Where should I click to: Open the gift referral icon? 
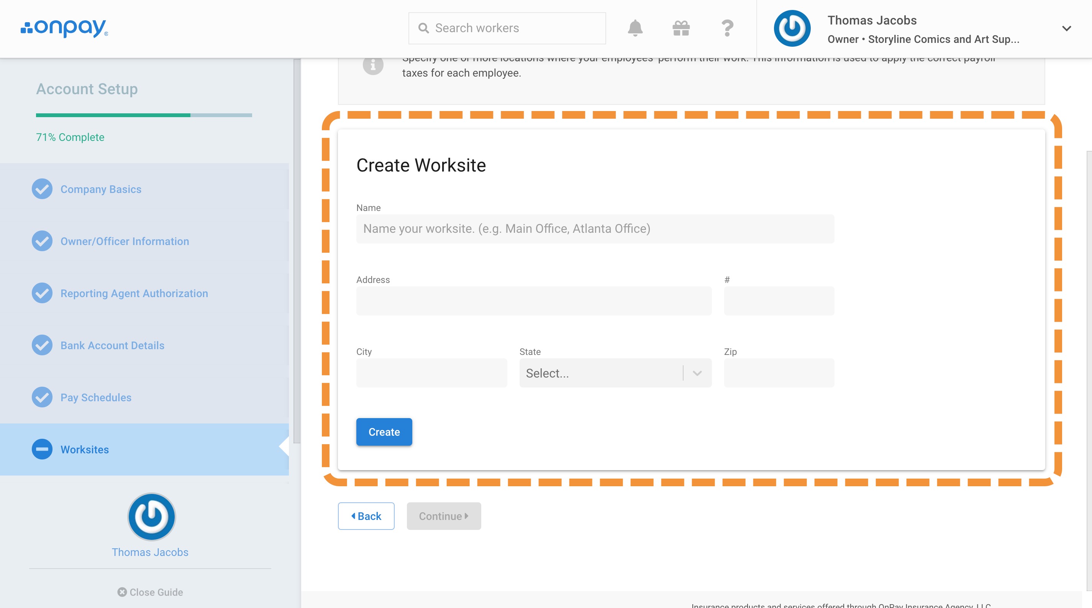pyautogui.click(x=681, y=28)
